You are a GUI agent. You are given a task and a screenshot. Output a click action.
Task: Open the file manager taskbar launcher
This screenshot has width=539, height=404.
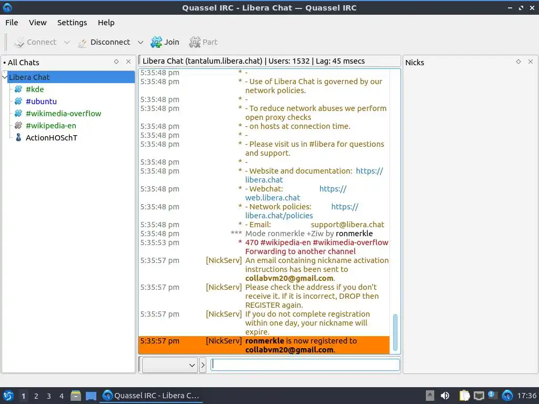coord(76,396)
